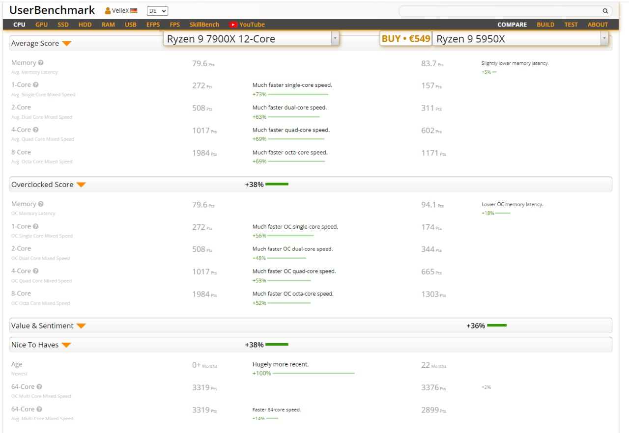The height and width of the screenshot is (433, 629).
Task: Click help icon next to average 4-Core
Action: click(x=36, y=130)
